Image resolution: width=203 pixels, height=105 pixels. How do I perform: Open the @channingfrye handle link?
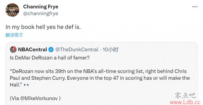41,13
